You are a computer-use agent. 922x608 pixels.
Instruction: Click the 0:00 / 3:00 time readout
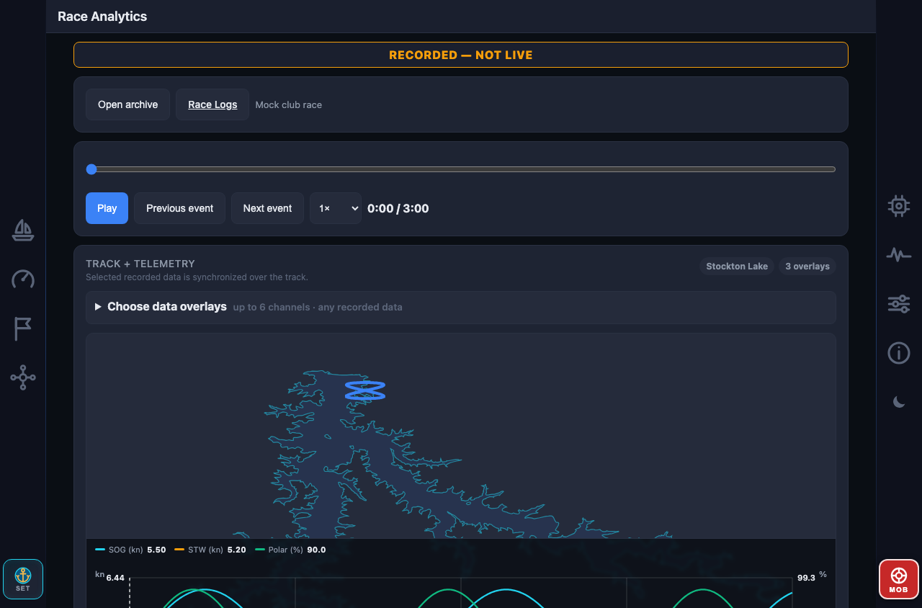click(398, 208)
